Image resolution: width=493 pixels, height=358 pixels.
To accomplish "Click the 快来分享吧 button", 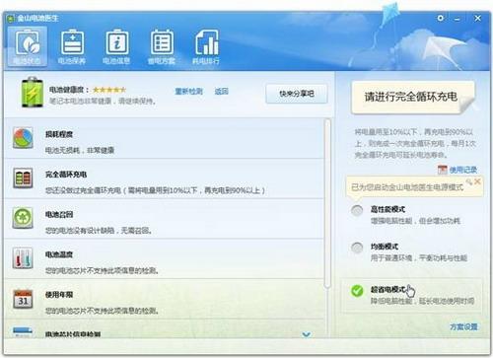I will click(297, 94).
